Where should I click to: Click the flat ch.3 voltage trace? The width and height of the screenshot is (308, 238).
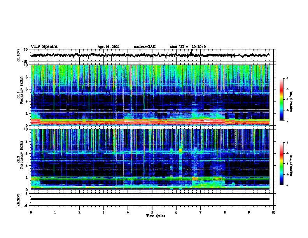pos(150,199)
